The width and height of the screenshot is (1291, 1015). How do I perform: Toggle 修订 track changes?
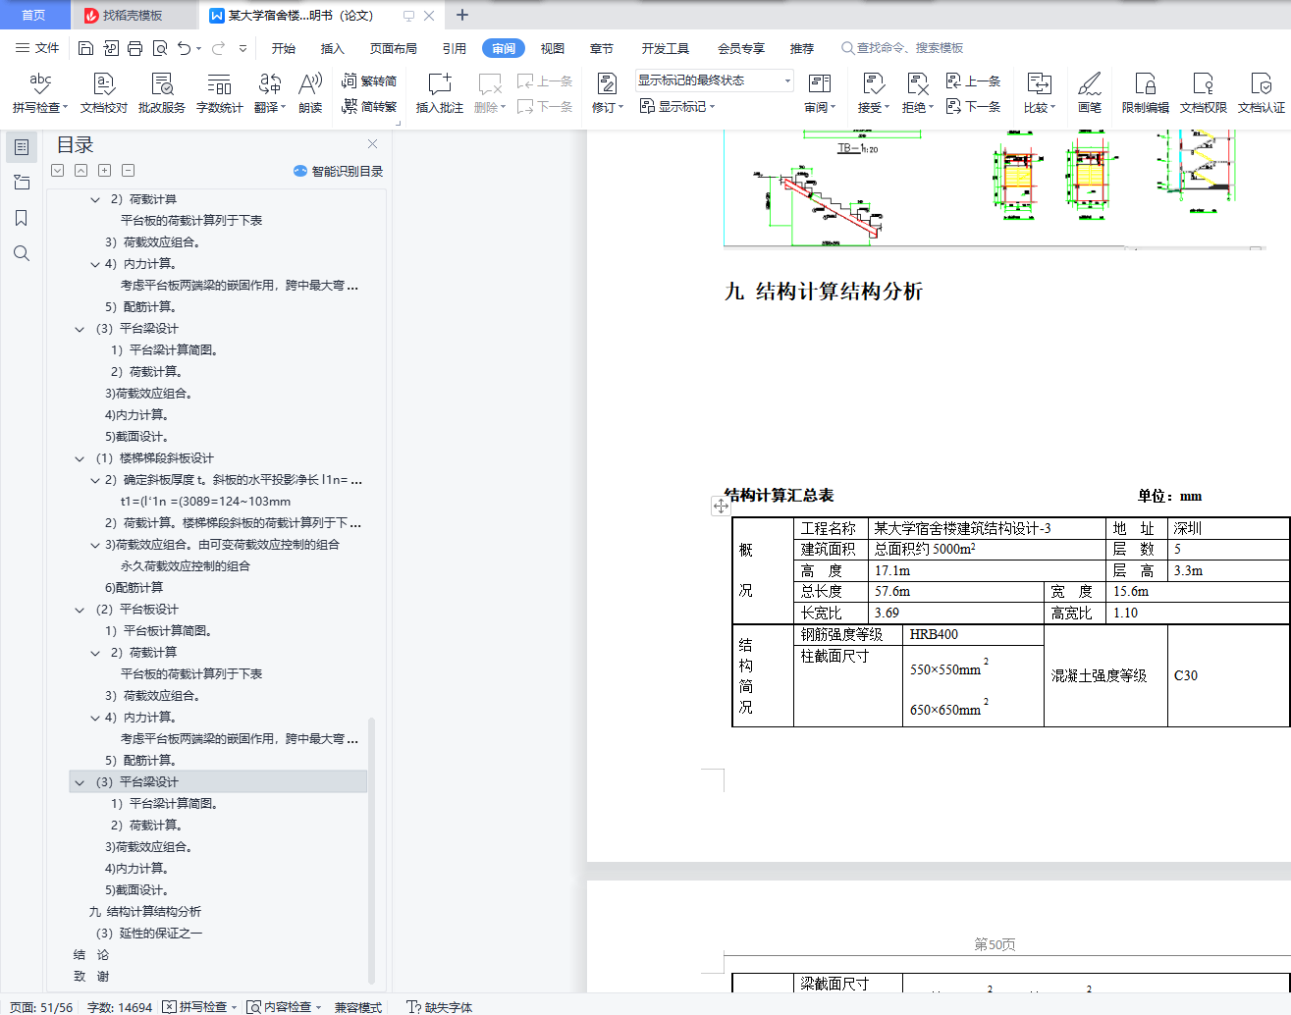608,93
